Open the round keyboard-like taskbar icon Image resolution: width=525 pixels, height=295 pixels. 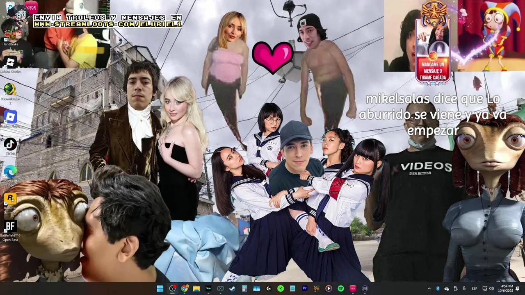click(x=365, y=288)
